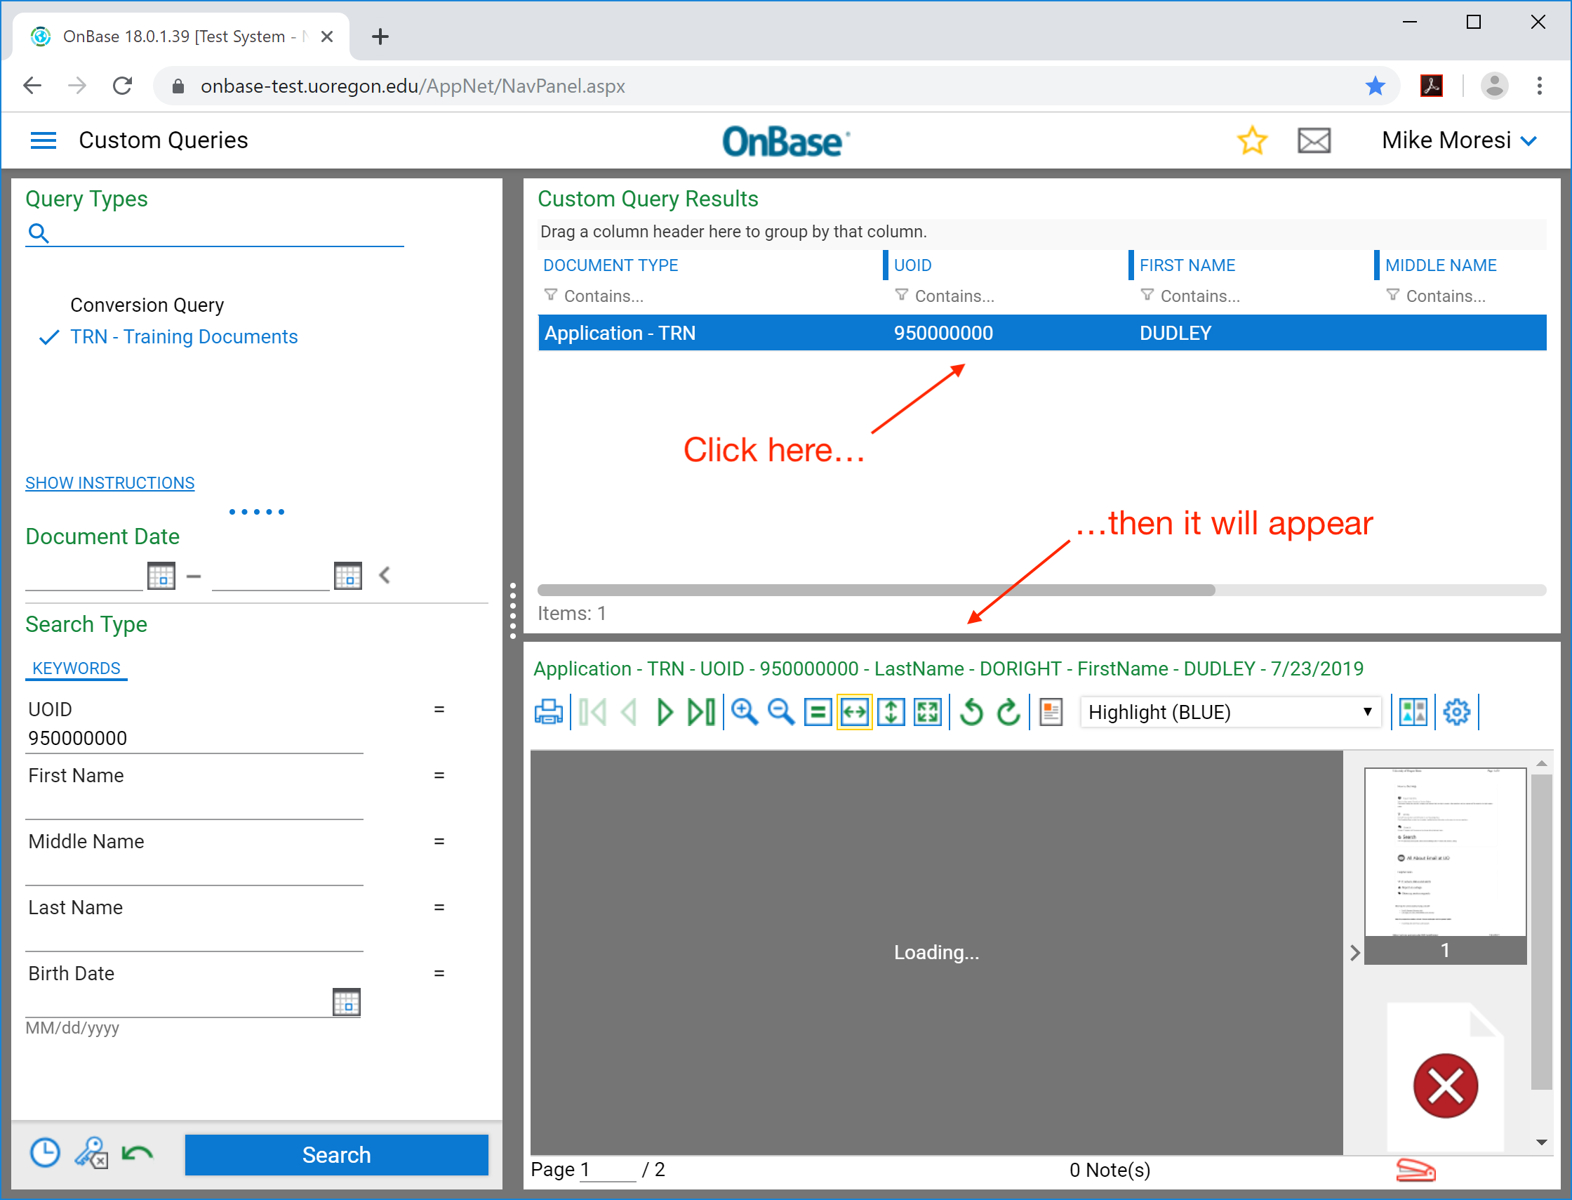Jump to the last page
The height and width of the screenshot is (1200, 1572).
coord(701,712)
